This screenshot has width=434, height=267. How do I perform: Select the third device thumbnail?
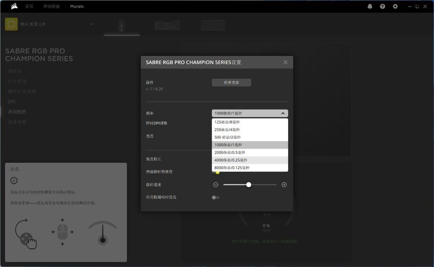(x=213, y=25)
